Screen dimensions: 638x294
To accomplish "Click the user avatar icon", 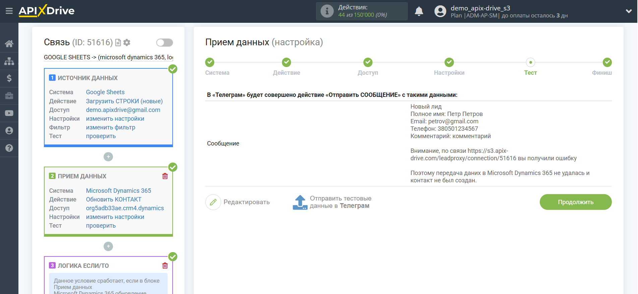I will [440, 11].
